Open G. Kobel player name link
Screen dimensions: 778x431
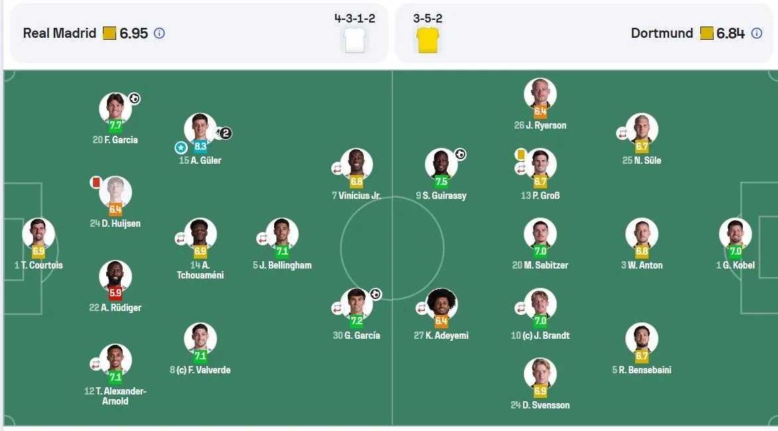(736, 265)
